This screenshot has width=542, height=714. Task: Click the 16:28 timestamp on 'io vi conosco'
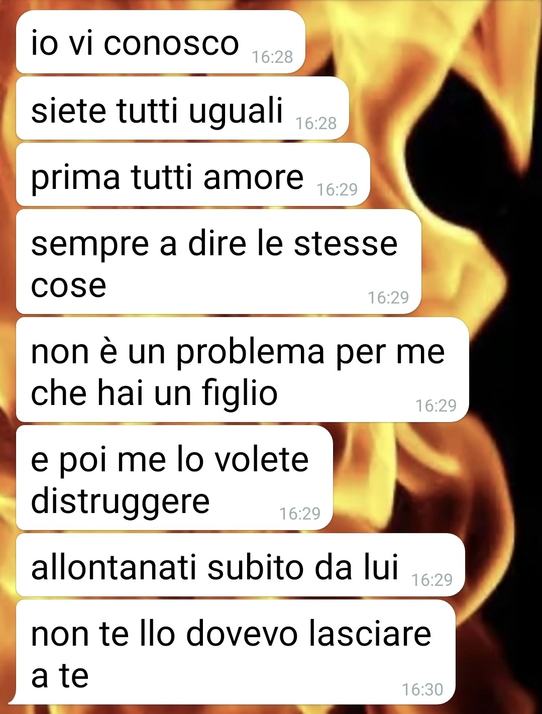272,57
